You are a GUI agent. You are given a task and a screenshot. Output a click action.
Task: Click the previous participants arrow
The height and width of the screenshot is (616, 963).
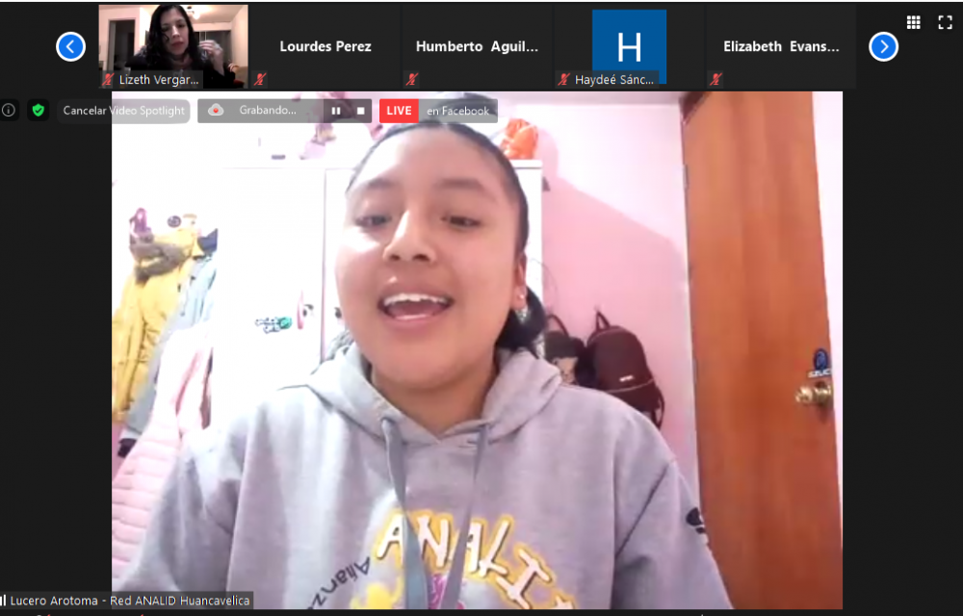pos(70,46)
